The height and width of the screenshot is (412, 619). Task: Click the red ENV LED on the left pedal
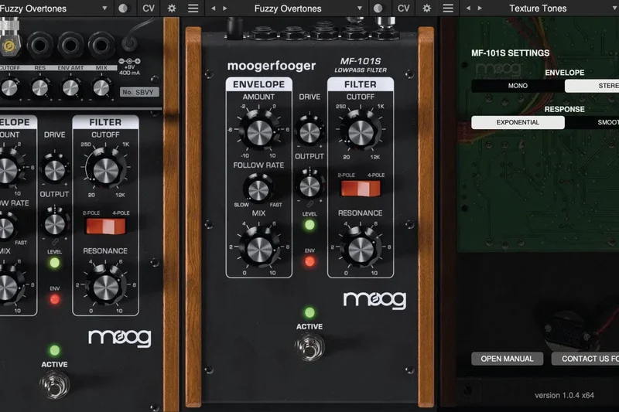[55, 299]
